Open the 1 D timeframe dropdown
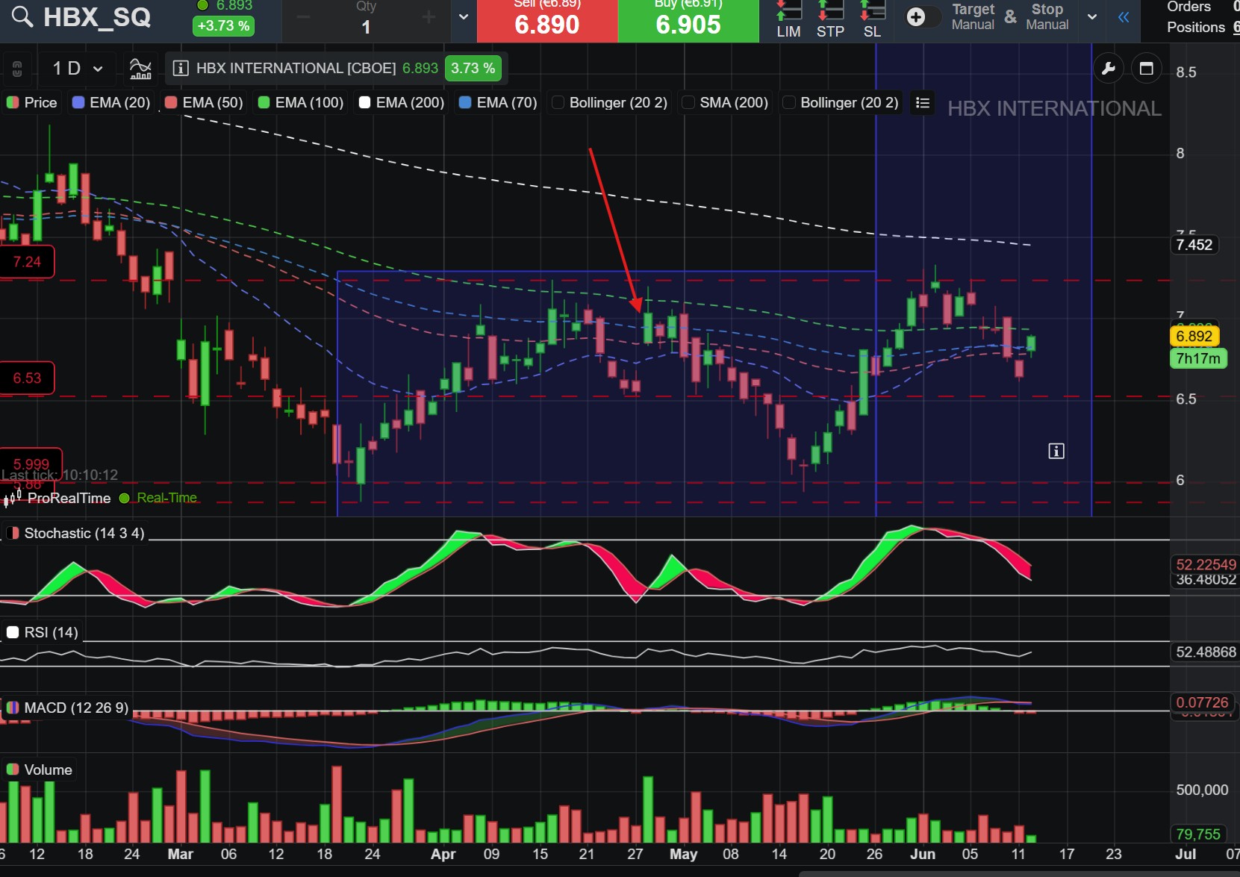Viewport: 1240px width, 877px height. (x=77, y=69)
